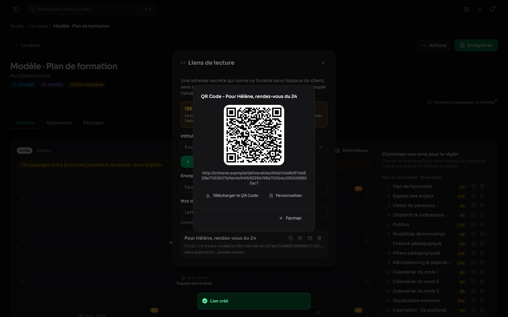Bookmark the Piliers pédagogiques section
508x317 pixels.
pos(482,253)
